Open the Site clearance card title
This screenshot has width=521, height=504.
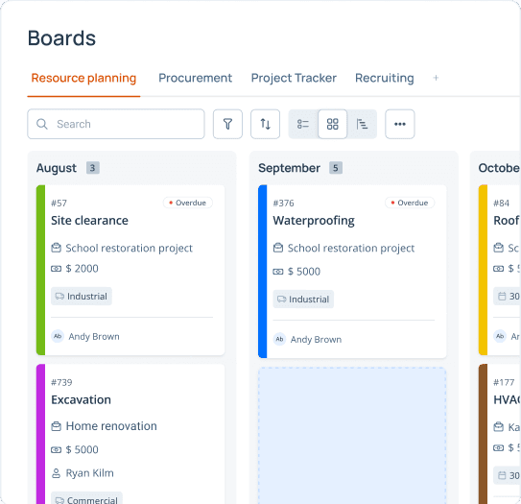pyautogui.click(x=89, y=221)
